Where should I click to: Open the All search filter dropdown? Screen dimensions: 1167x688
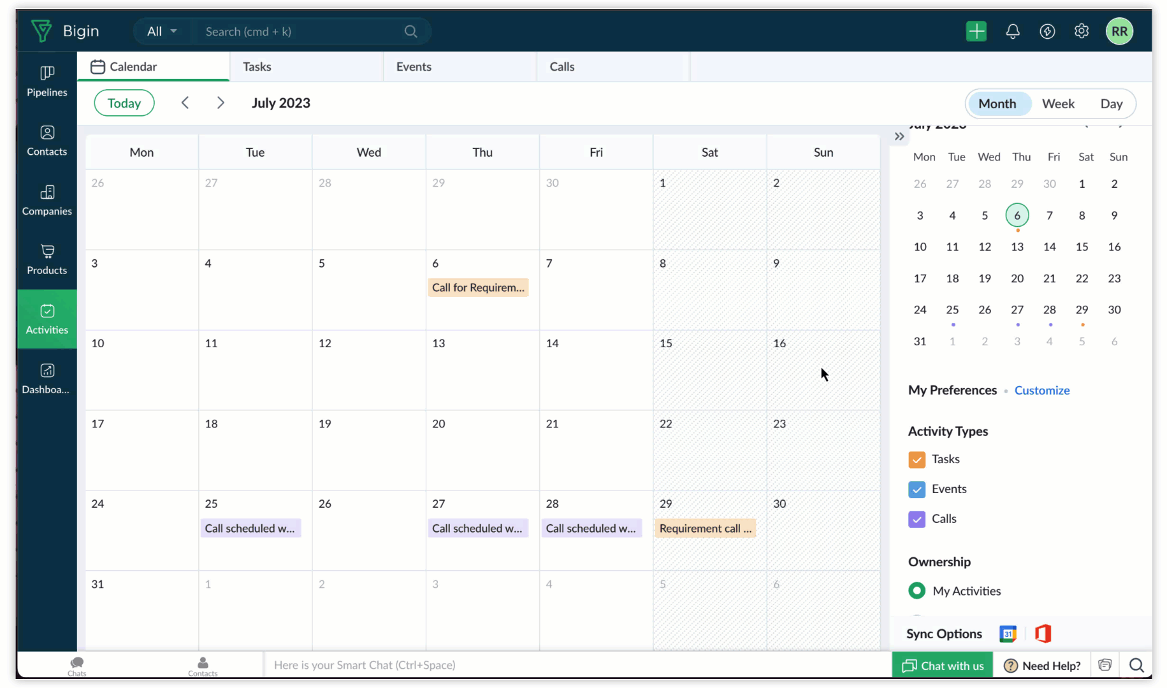[162, 31]
